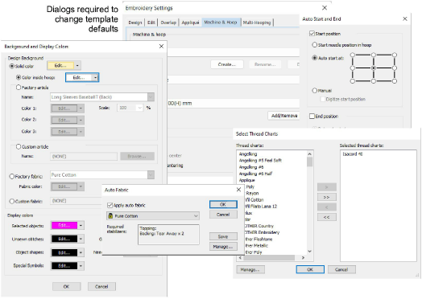This screenshot has width=422, height=299.
Task: Click the Color inside hoop Edit button
Action: [79, 78]
